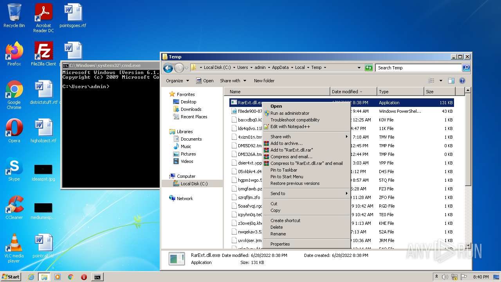Open the Start menu
The image size is (501, 282).
click(x=11, y=277)
